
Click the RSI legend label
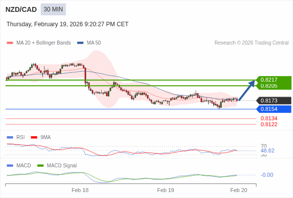point(20,138)
